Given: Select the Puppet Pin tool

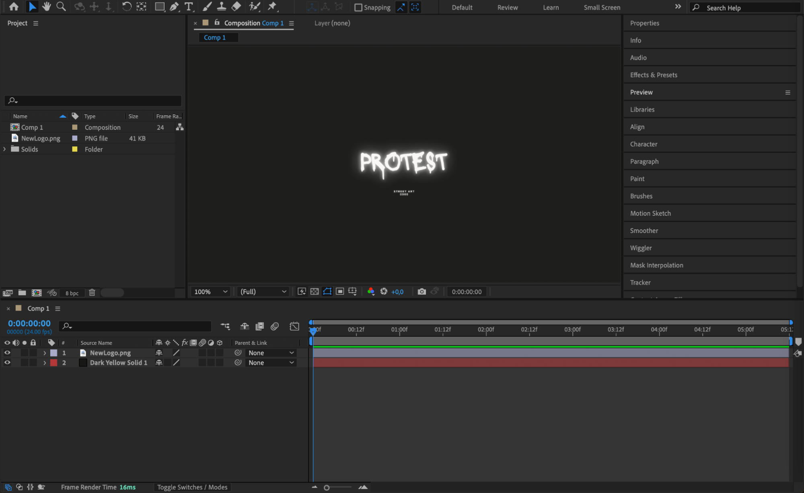Looking at the screenshot, I should (x=272, y=6).
